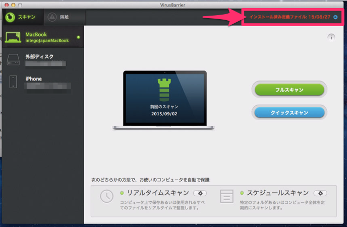Click the green status dot beside MacBook
The width and height of the screenshot is (347, 227).
[78, 37]
